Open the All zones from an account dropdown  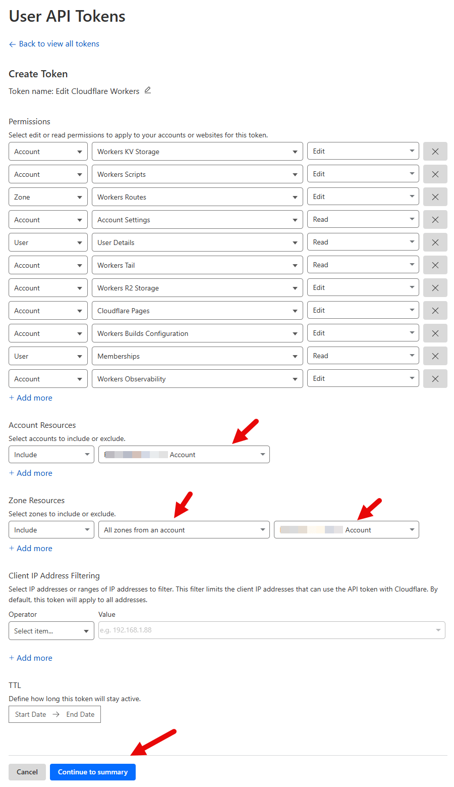click(184, 530)
